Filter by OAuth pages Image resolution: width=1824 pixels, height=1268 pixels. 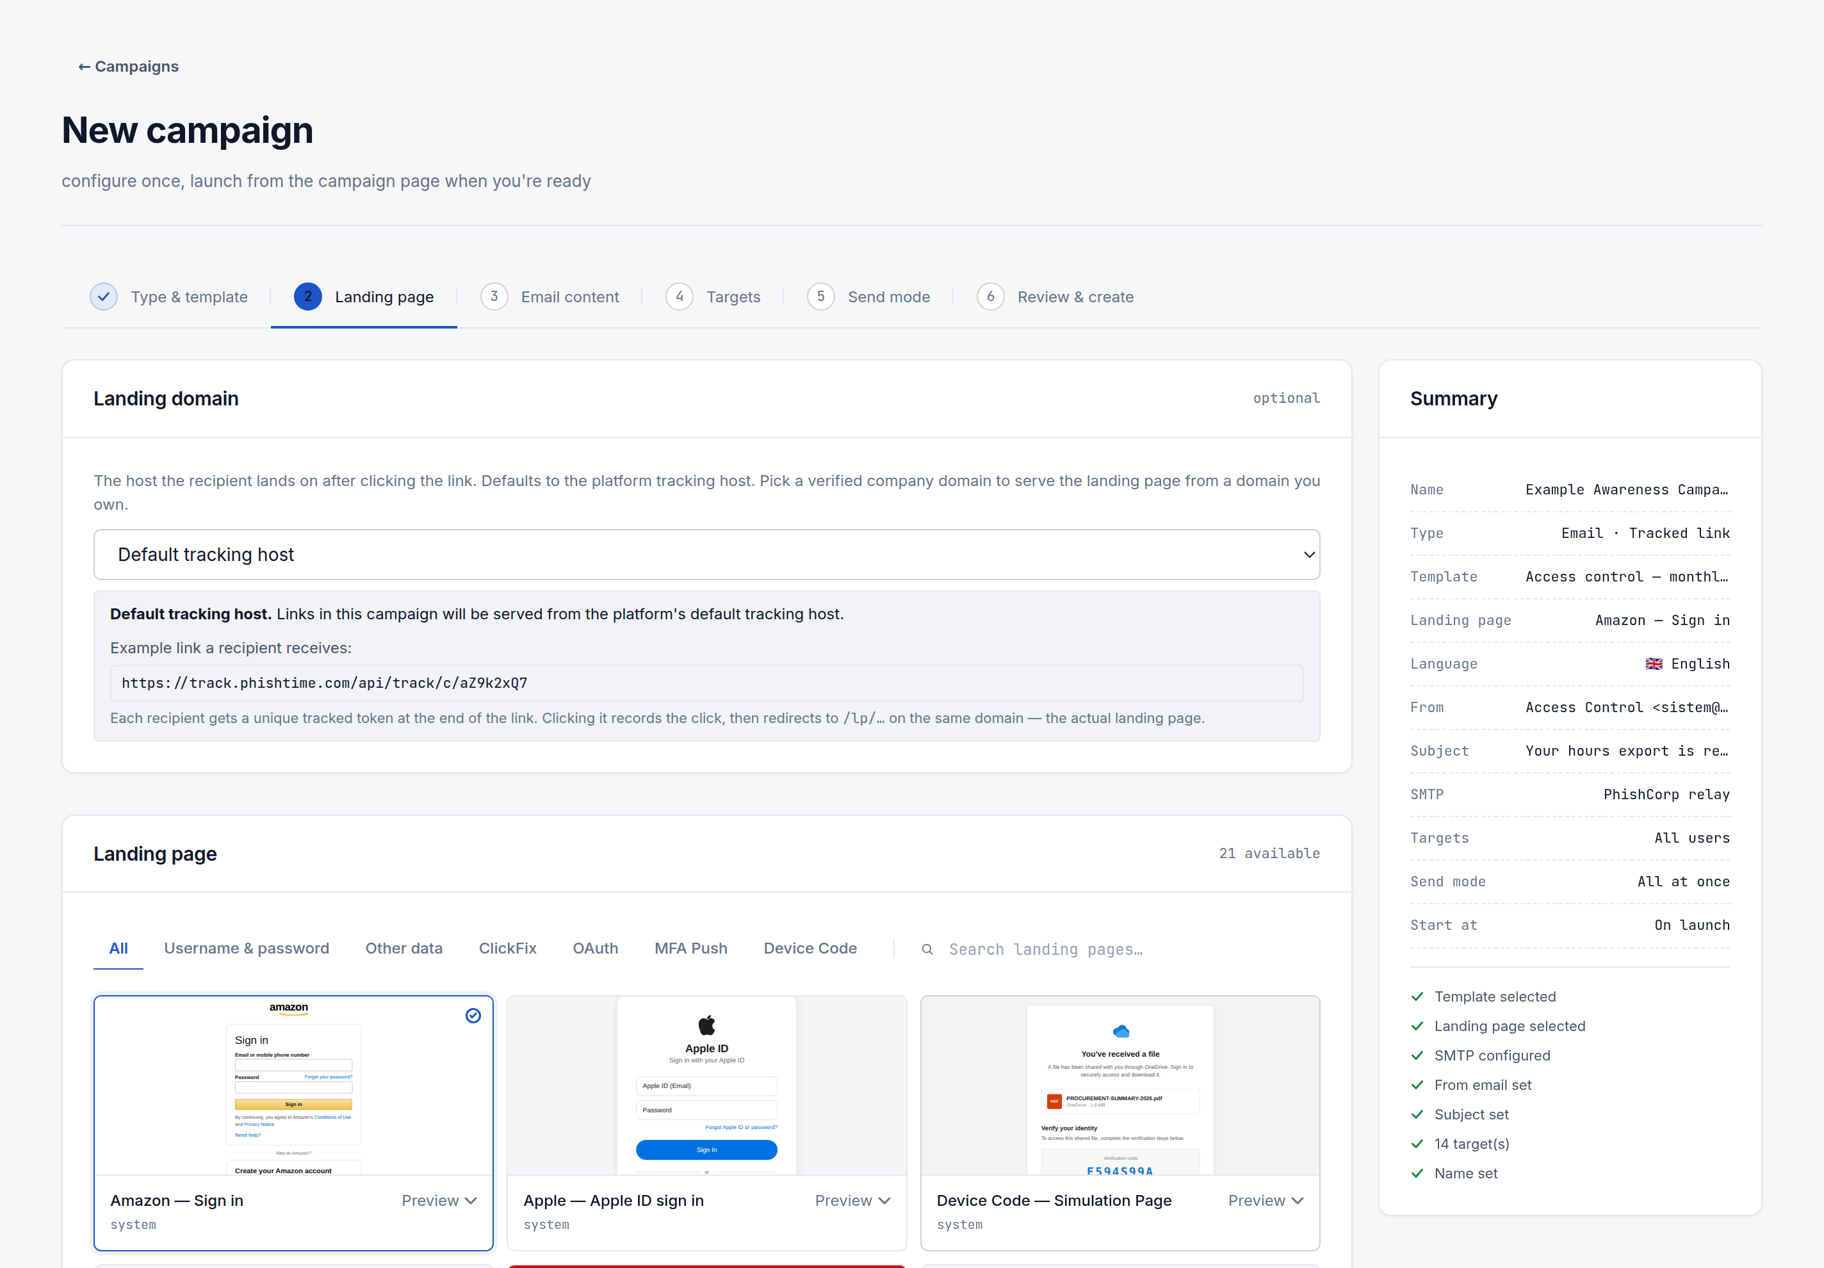point(595,948)
